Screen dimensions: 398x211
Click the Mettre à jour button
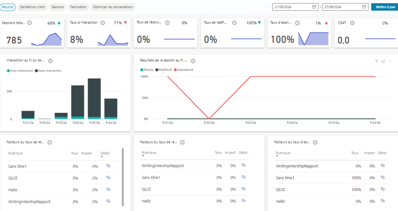click(385, 7)
